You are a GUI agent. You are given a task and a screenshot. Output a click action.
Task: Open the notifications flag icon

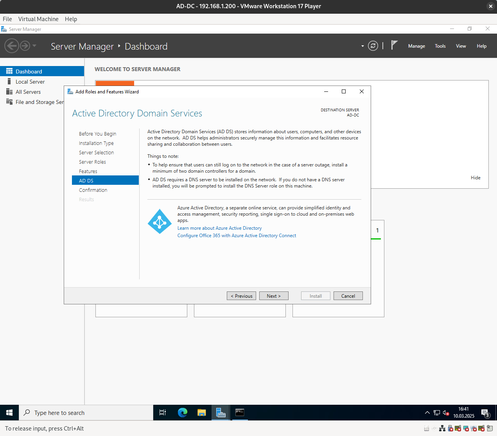[x=394, y=45]
